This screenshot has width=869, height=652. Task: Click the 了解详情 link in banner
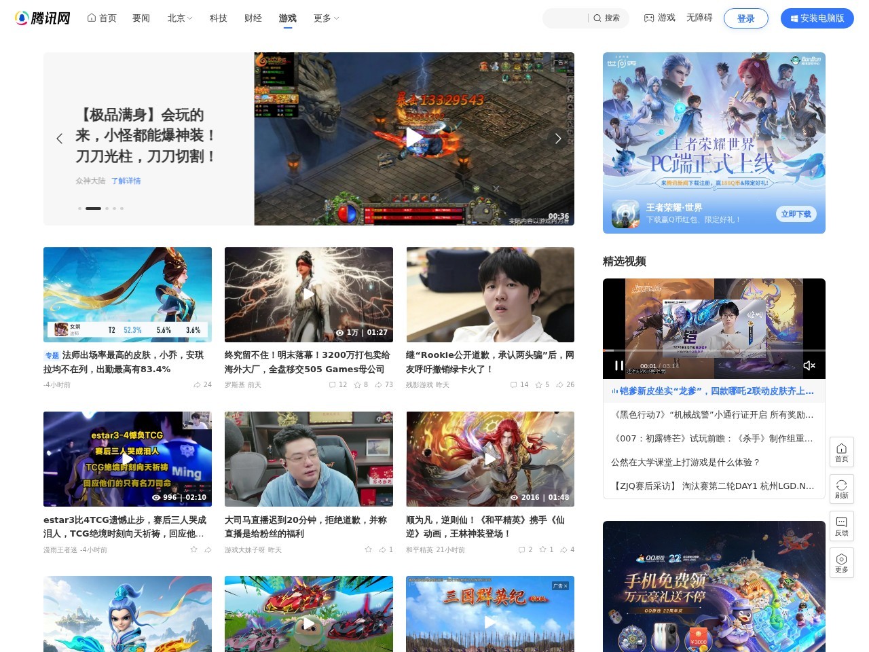pyautogui.click(x=126, y=181)
